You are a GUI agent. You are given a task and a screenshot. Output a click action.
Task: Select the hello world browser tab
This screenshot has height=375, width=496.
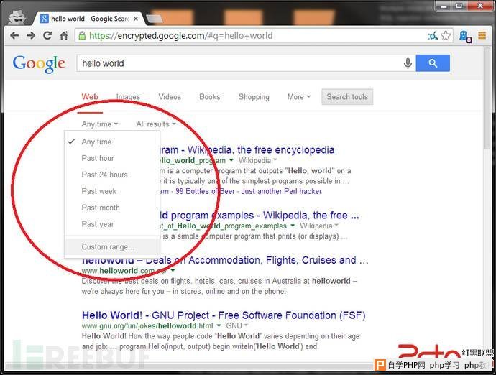[89, 19]
